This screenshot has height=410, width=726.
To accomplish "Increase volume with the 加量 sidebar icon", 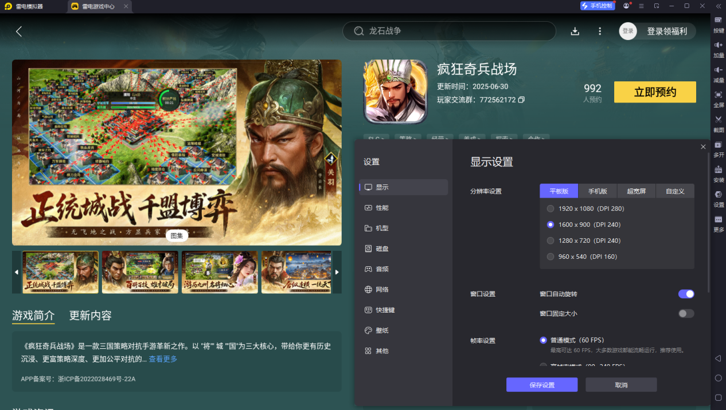I will point(718,49).
